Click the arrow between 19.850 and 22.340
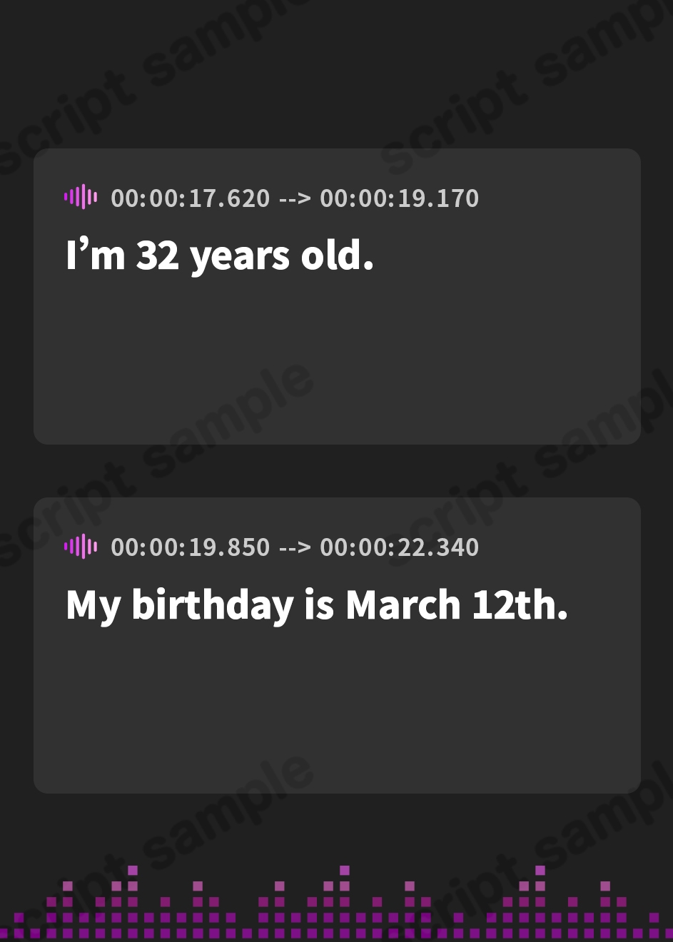Viewport: 673px width, 942px height. point(295,547)
